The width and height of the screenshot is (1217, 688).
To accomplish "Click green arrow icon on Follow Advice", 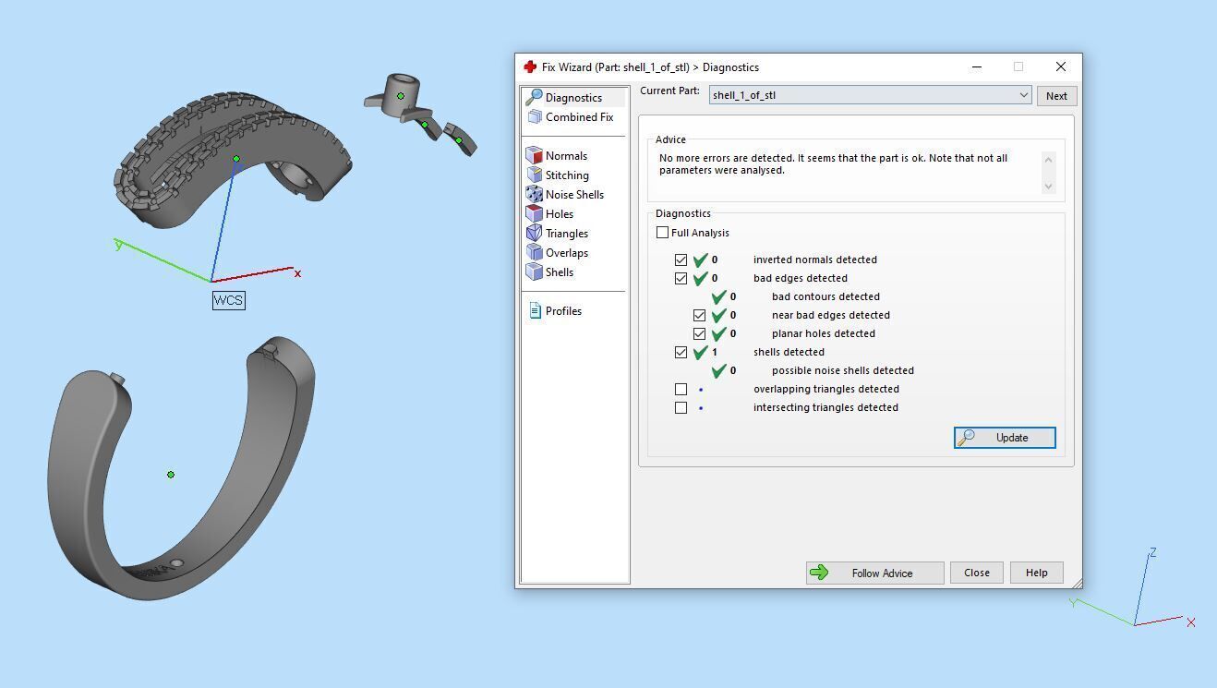I will tap(819, 573).
